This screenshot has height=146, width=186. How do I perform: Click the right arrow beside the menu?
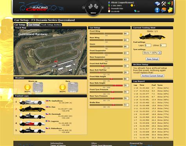click(x=103, y=8)
